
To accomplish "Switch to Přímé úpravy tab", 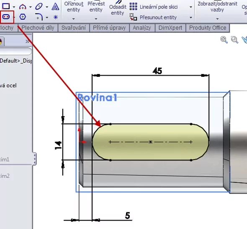I will click(109, 28).
